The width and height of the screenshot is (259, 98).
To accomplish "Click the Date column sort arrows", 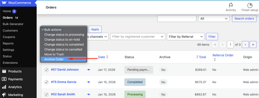I will (x=107, y=57).
